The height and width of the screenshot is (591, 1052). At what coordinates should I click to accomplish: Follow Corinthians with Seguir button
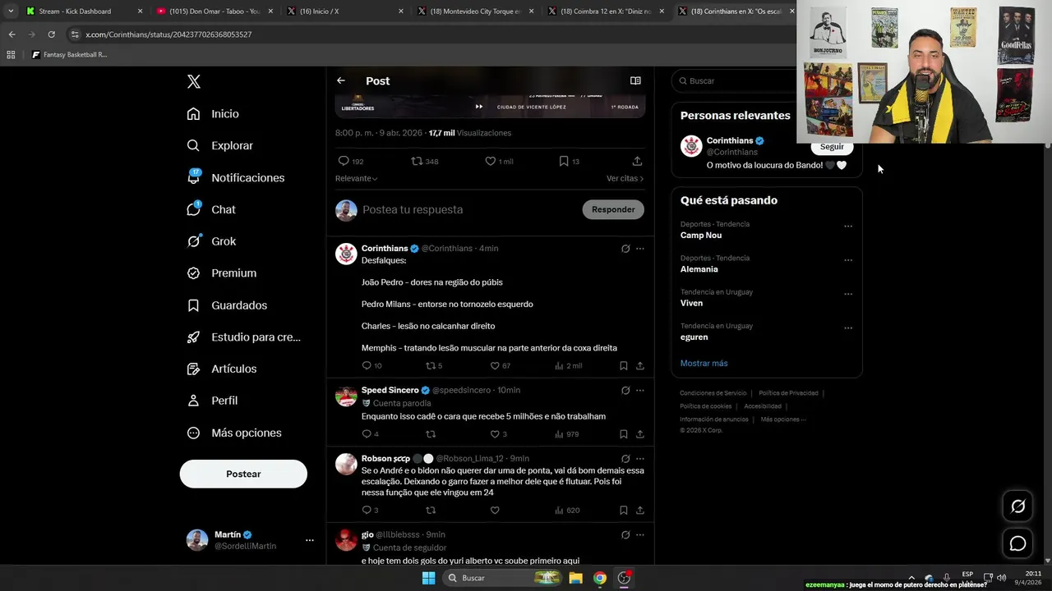832,147
